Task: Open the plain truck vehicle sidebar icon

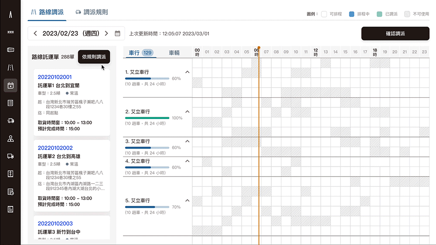Action: [10, 157]
